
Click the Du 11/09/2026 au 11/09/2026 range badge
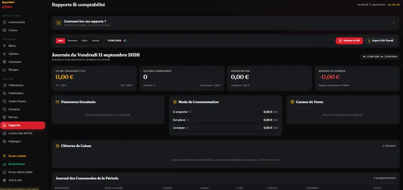tap(380, 56)
